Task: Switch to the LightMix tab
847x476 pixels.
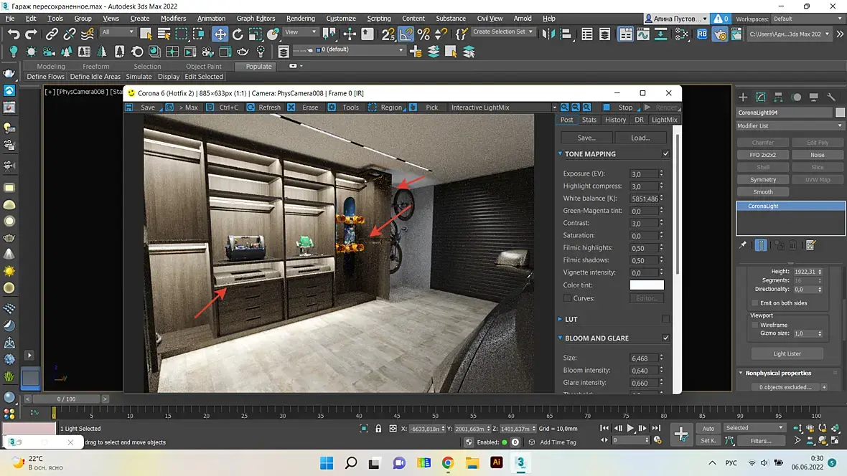Action: (664, 120)
